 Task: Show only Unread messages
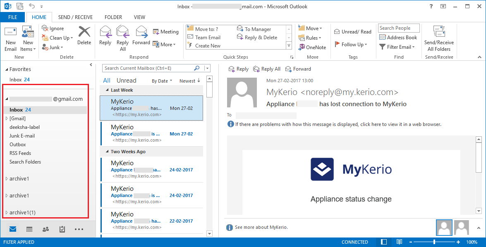pyautogui.click(x=126, y=81)
